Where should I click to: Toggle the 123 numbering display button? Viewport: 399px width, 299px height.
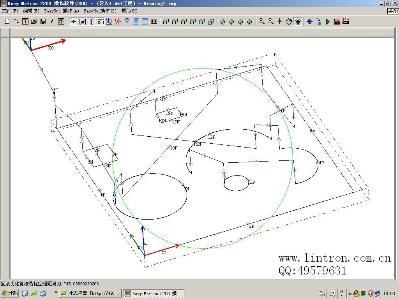click(101, 21)
